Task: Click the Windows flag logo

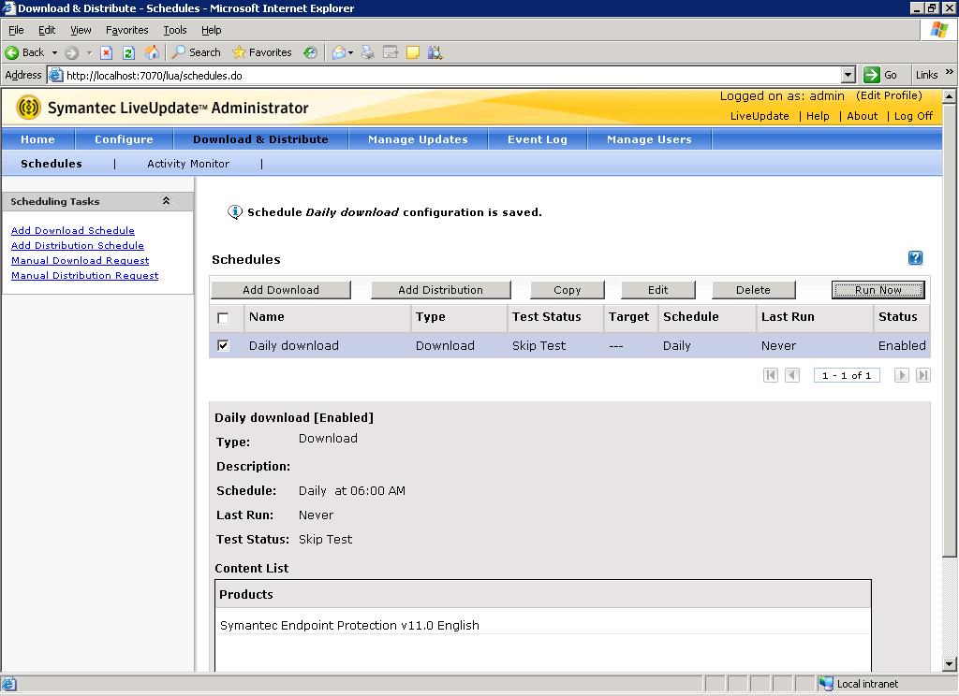Action: (x=938, y=29)
